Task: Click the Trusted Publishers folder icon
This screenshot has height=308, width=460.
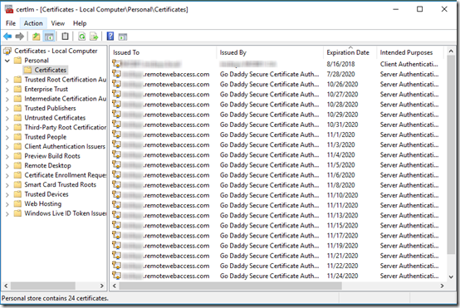Action: 18,108
